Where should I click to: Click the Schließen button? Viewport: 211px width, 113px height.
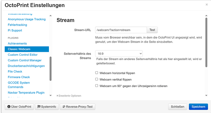(x=177, y=107)
